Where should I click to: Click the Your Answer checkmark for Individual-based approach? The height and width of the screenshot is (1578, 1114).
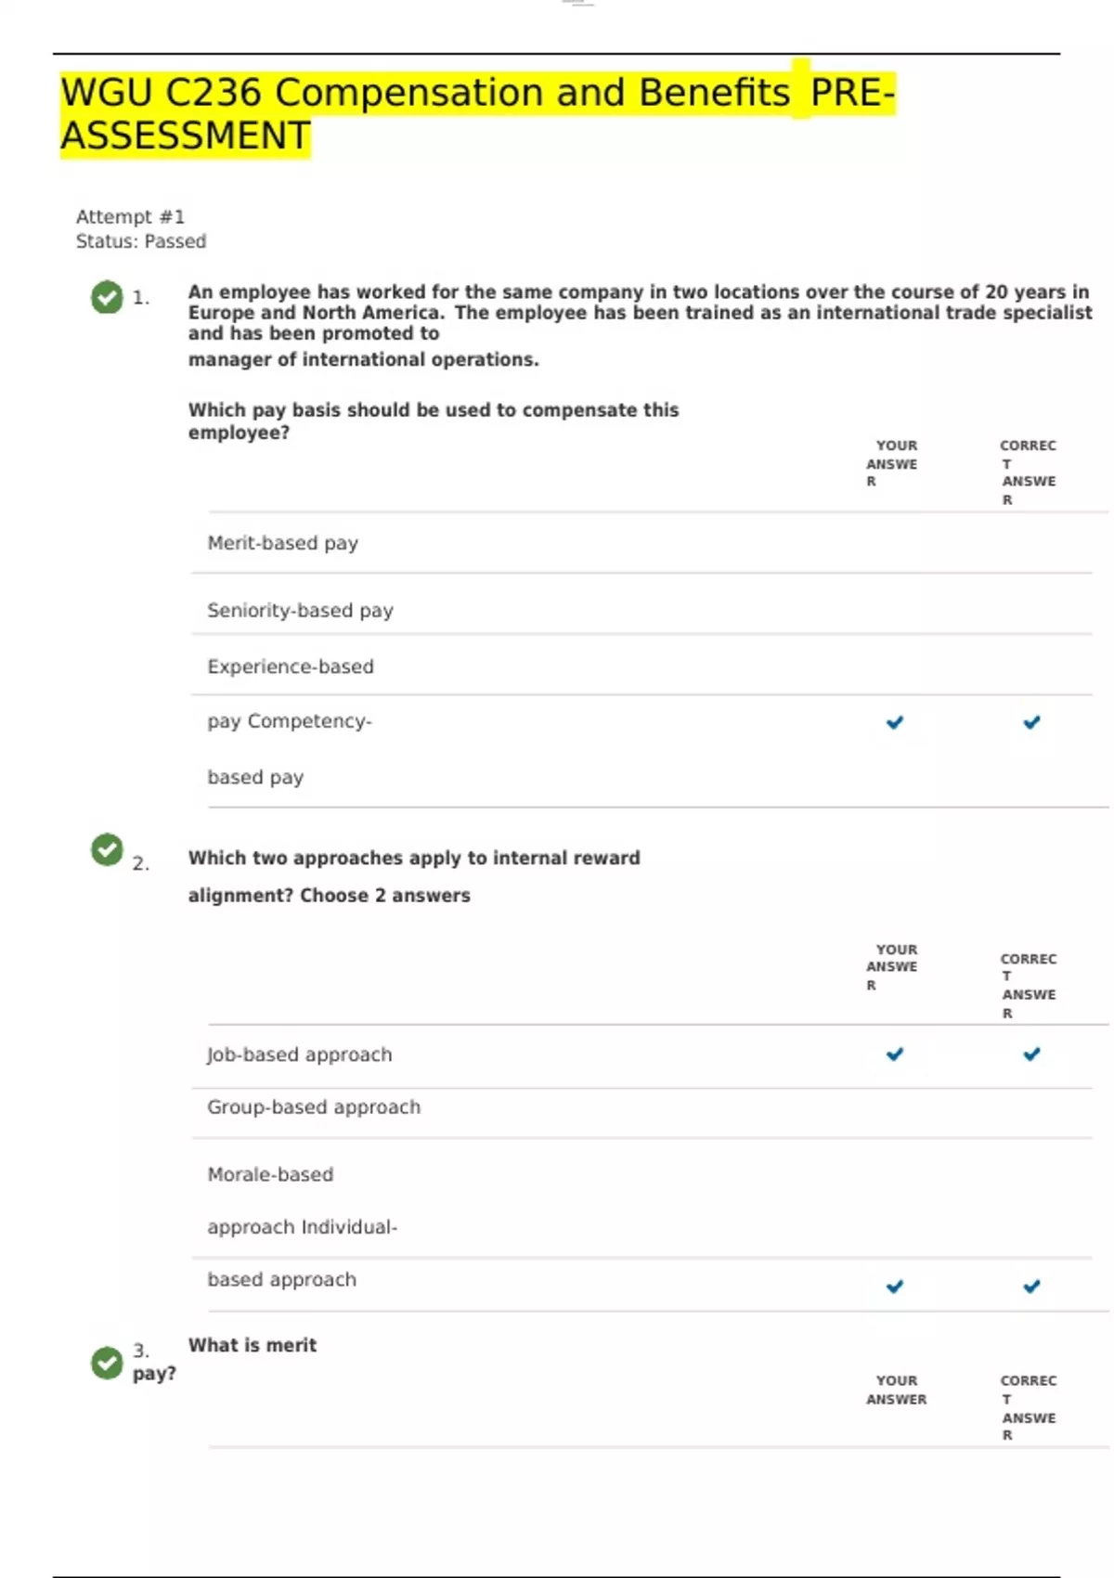894,1286
